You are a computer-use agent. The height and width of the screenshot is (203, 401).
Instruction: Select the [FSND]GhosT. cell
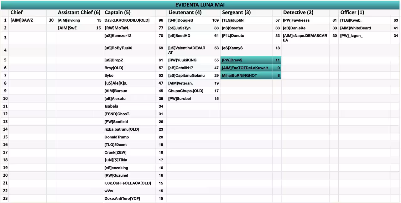click(x=129, y=114)
